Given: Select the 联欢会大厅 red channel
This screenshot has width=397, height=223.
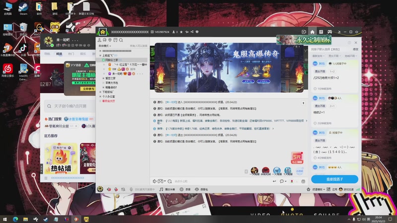Looking at the screenshot, I should [109, 101].
